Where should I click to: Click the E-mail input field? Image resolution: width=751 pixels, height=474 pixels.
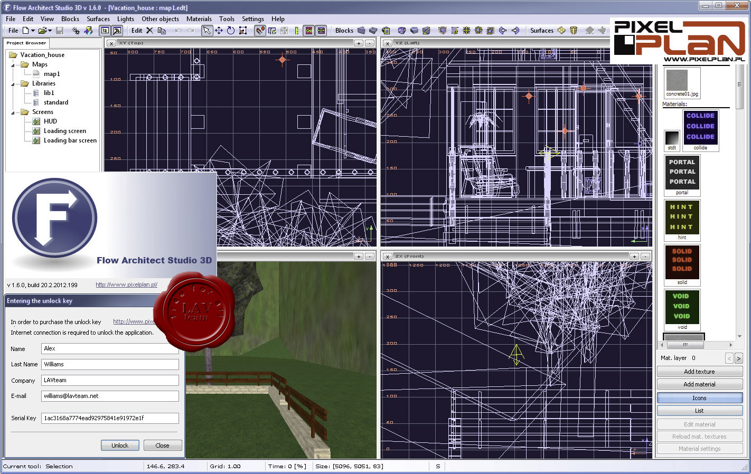pyautogui.click(x=110, y=396)
